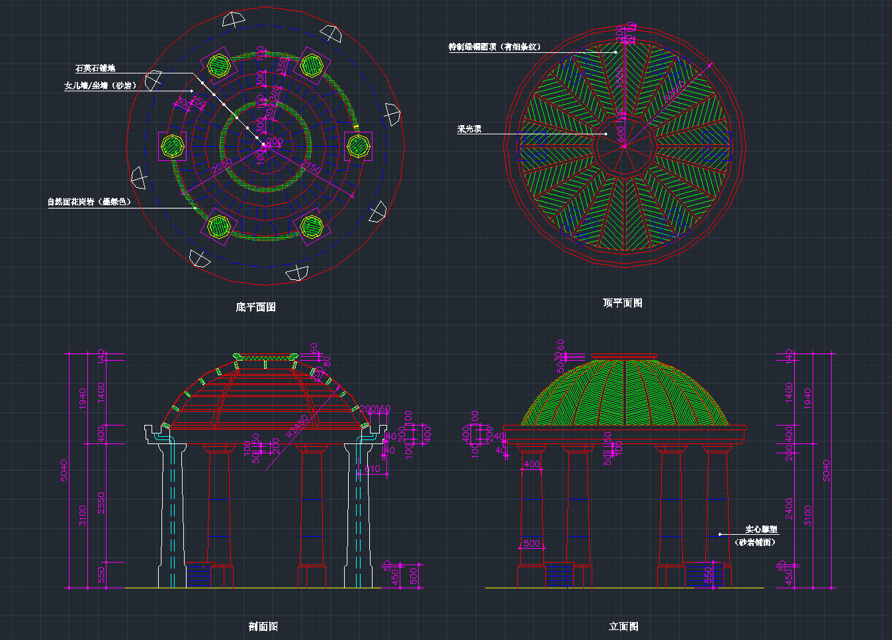Select the 特制绿铜圆顶 roof annotation
This screenshot has width=892, height=640.
pyautogui.click(x=494, y=47)
